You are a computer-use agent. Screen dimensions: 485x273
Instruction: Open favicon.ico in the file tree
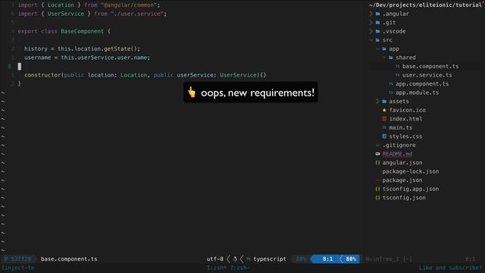pos(407,110)
